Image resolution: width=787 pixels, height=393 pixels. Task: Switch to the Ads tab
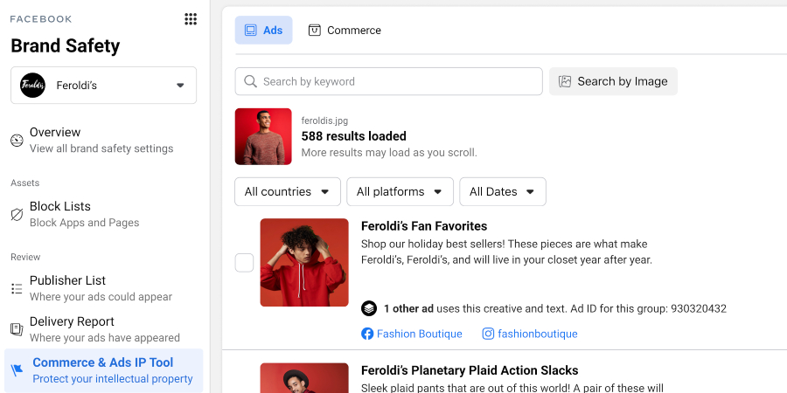263,31
